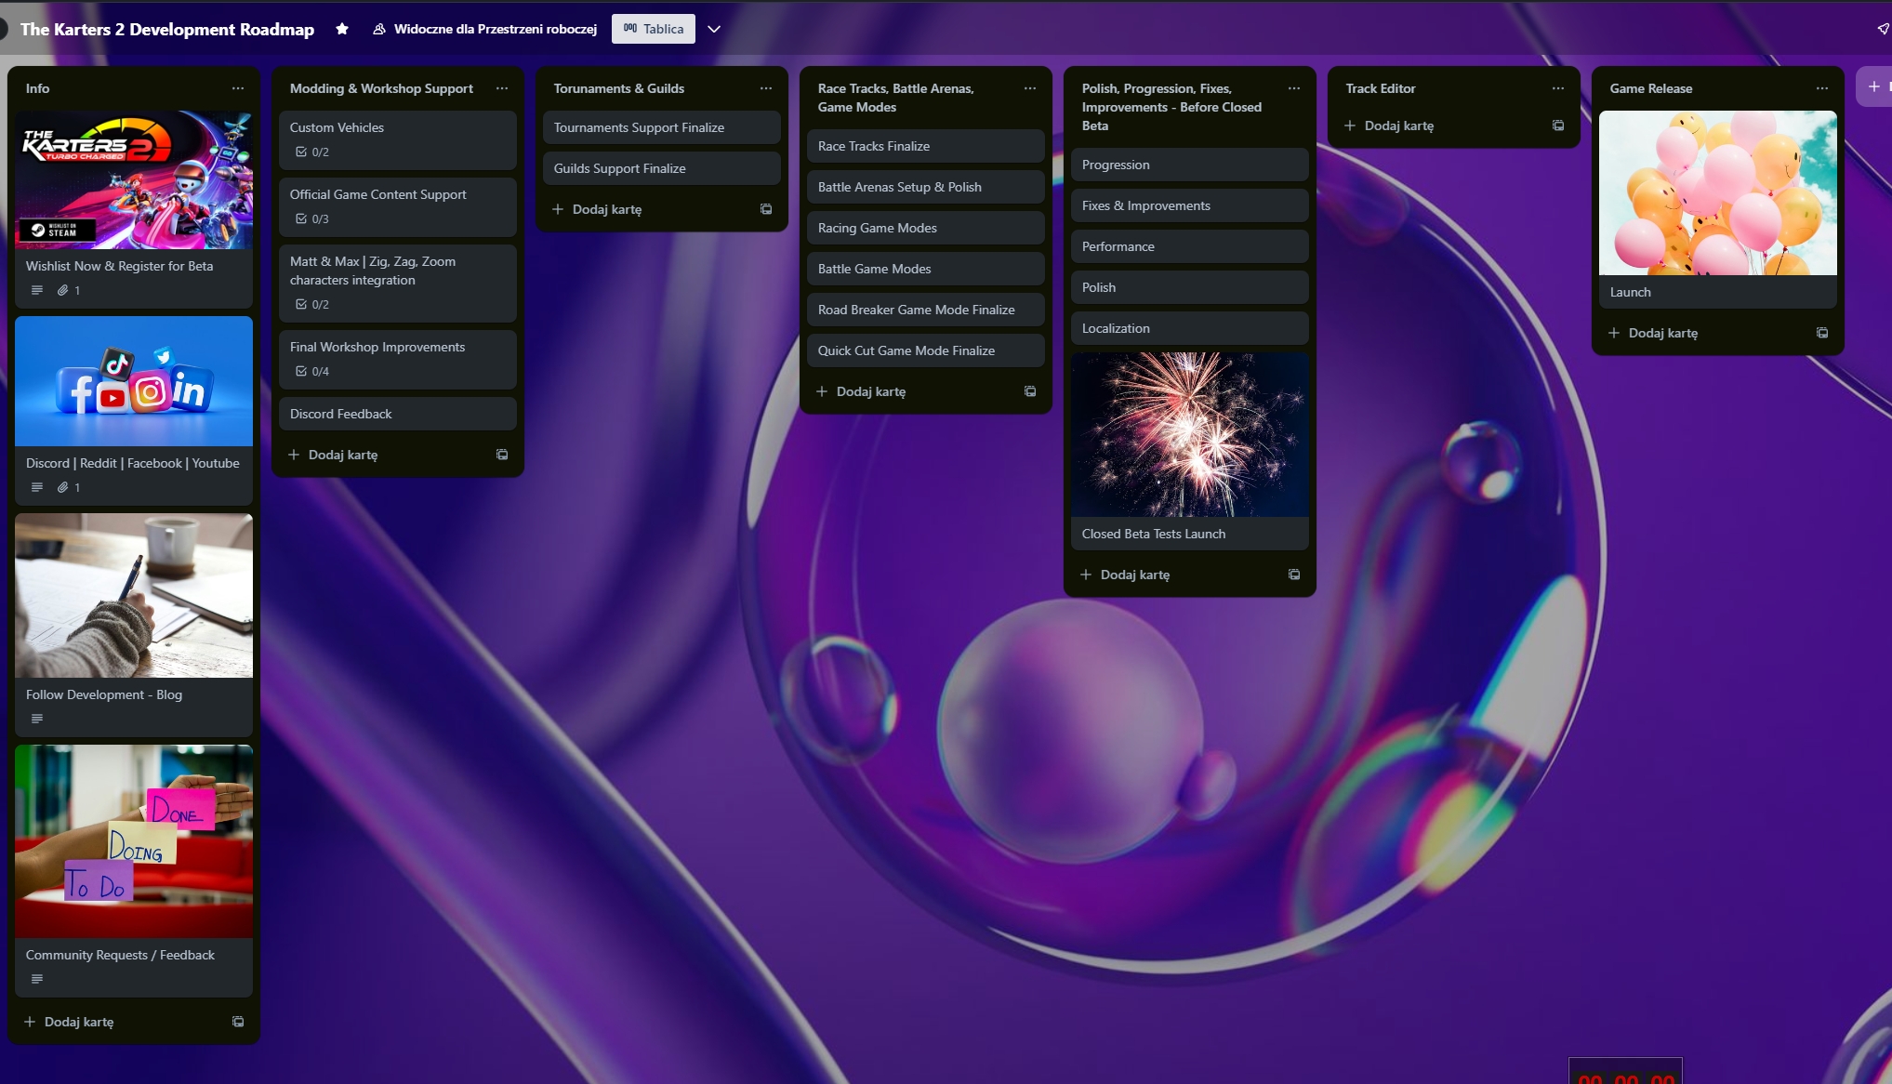Click create-from-template icon in Track Editor list
This screenshot has width=1892, height=1084.
1558,126
